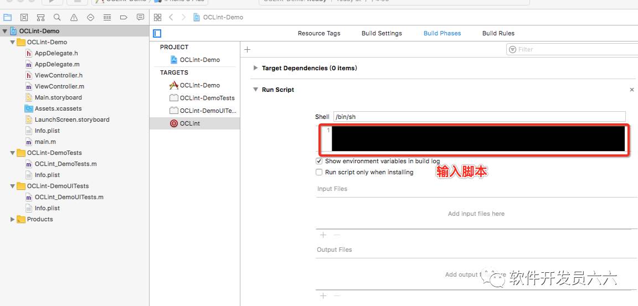Collapse the Run Script section
Image resolution: width=638 pixels, height=306 pixels.
point(255,90)
